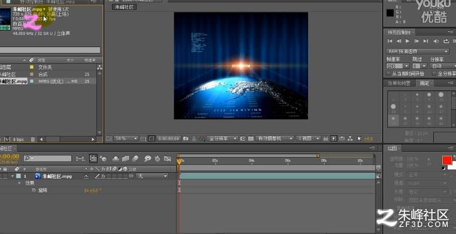This screenshot has width=456, height=234.
Task: Click the current time display in timeline
Action: pyautogui.click(x=9, y=157)
